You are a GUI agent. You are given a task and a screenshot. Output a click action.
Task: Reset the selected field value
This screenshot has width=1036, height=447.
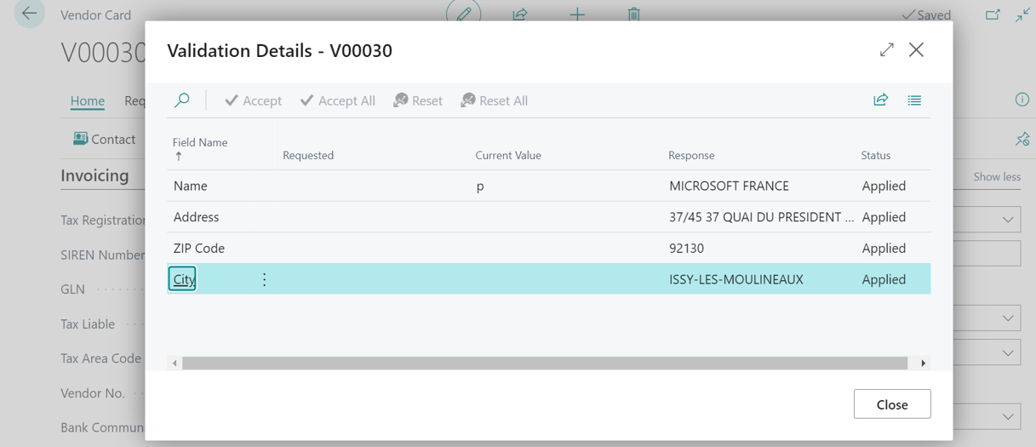[x=418, y=100]
